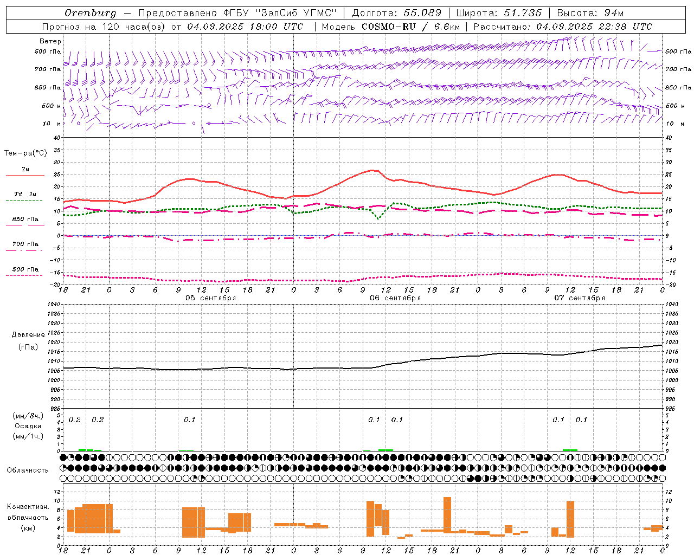694x555 pixels.
Task: Click the "Ветер" panel label
Action: click(x=50, y=41)
